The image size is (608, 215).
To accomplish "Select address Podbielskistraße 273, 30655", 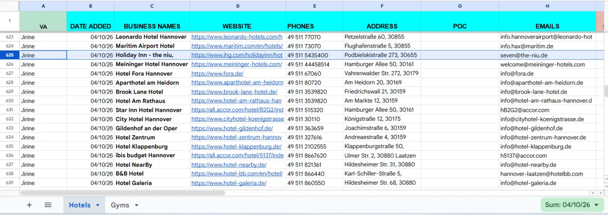I will coord(382,55).
